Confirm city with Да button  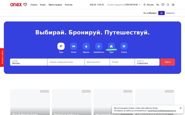(161, 13)
